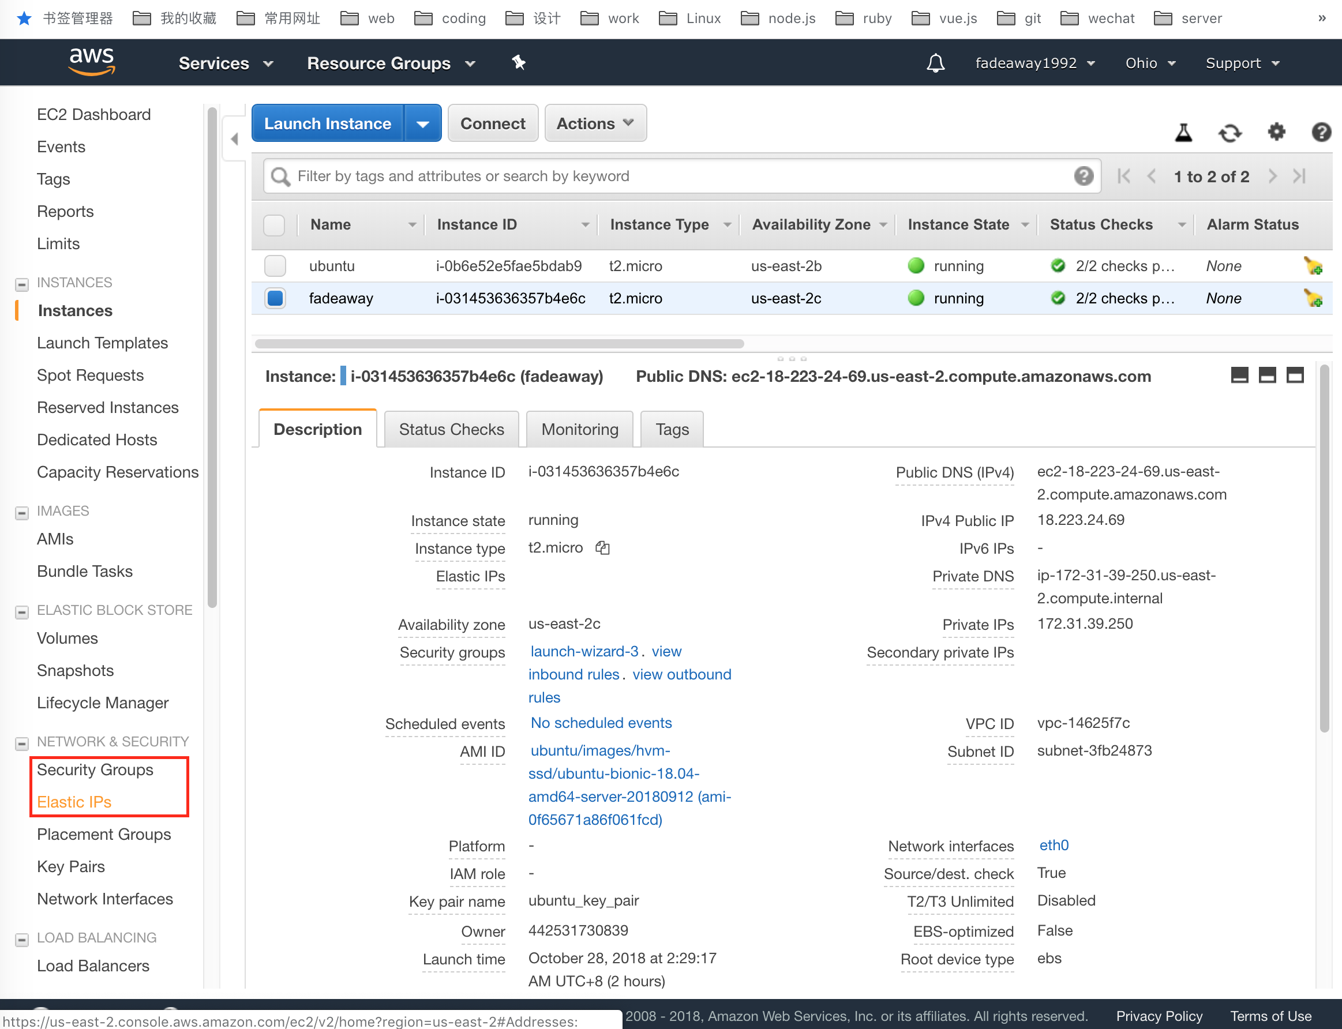Maximize the details pane with the rightmost layout icon
The image size is (1342, 1029).
pos(1295,375)
